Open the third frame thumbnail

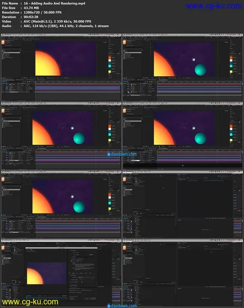[x=61, y=136]
